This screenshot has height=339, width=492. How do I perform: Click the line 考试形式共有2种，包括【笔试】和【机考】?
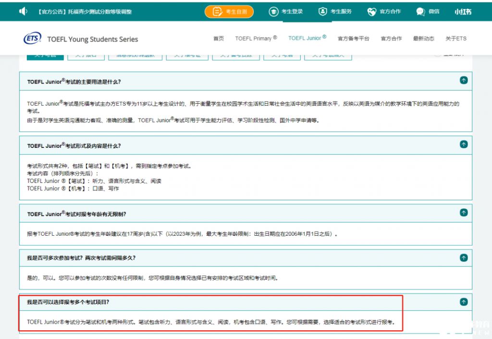click(109, 166)
